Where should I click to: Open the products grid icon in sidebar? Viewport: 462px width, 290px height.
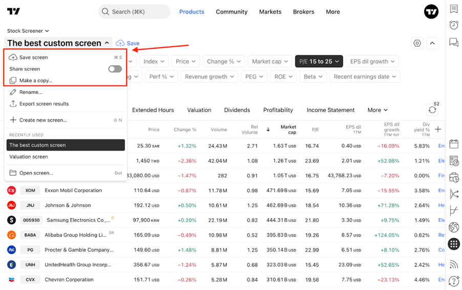click(454, 244)
